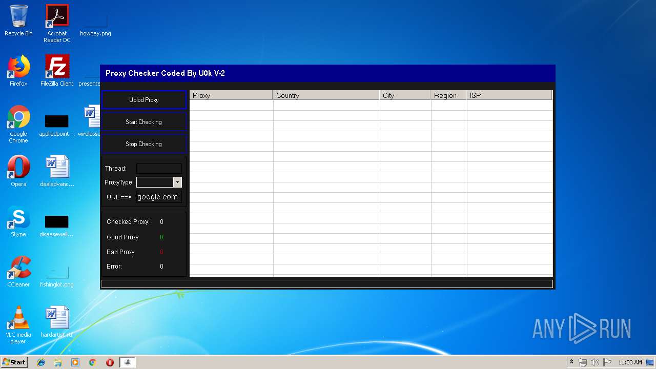
Task: Sort by the Proxy column header
Action: click(231, 95)
